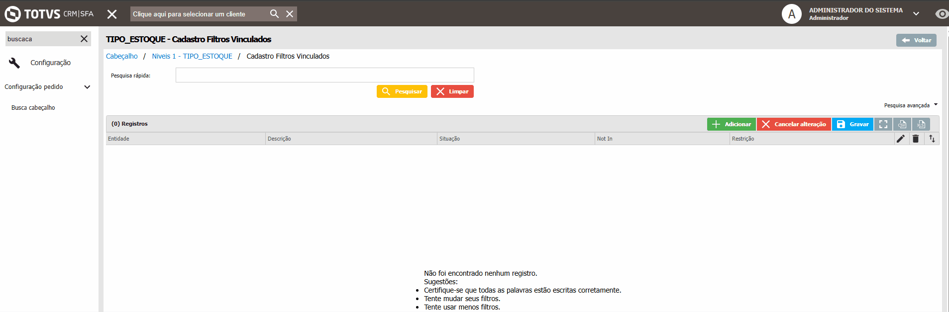949x312 pixels.
Task: Clear the selected client with the X
Action: point(290,14)
